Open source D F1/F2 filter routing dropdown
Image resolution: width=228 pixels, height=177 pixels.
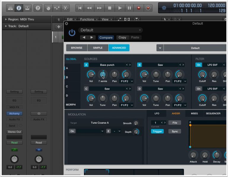click(179, 105)
